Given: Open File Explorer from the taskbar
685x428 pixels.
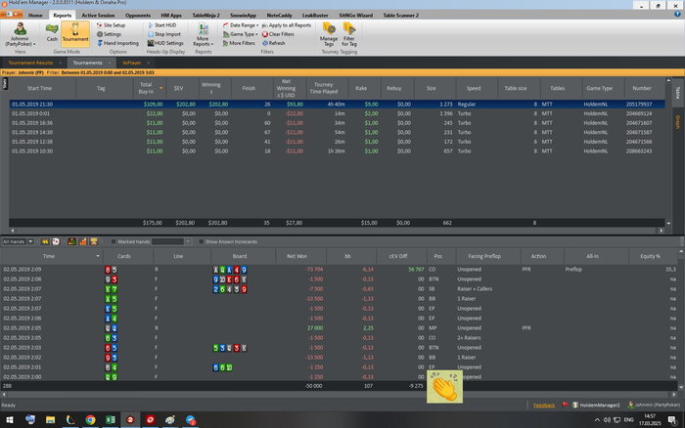Looking at the screenshot, I should pos(50,420).
